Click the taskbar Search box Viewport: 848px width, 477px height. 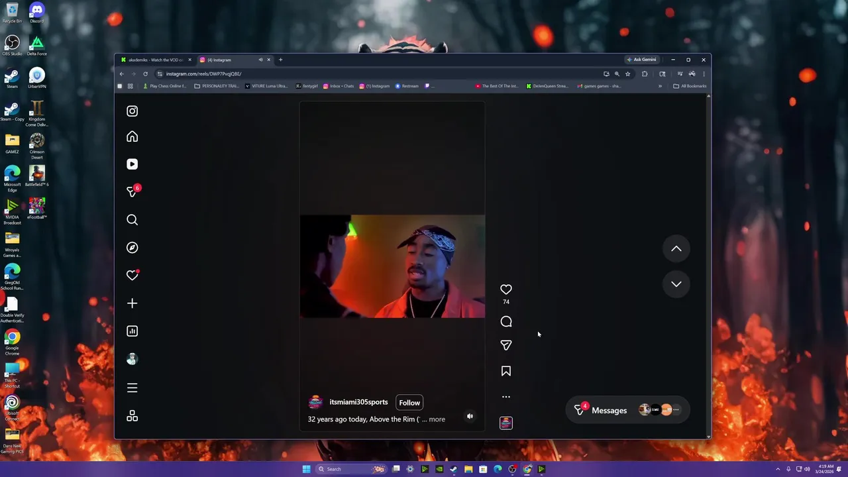point(351,469)
